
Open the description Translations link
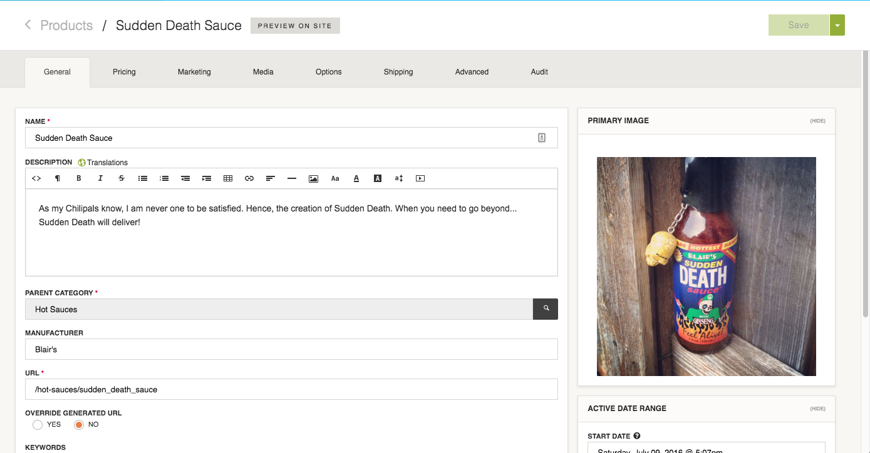click(x=103, y=163)
